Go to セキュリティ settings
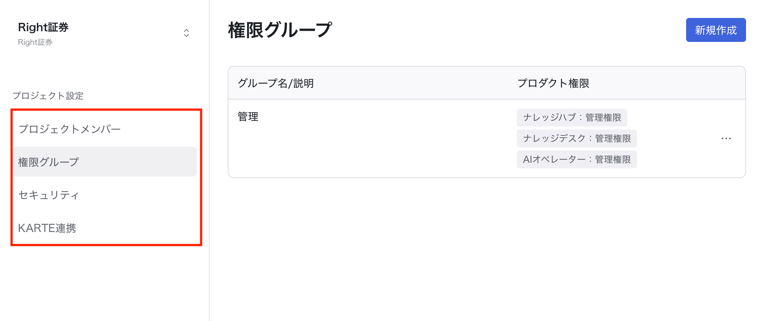 click(x=105, y=195)
